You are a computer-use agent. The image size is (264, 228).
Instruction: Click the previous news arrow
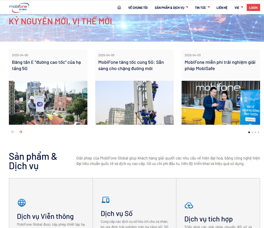point(13,132)
